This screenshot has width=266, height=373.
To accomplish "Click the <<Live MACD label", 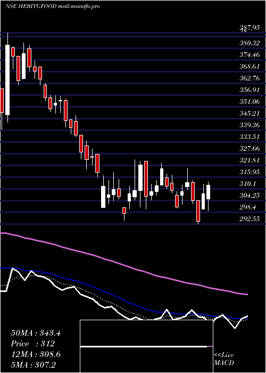I will 224,359.
